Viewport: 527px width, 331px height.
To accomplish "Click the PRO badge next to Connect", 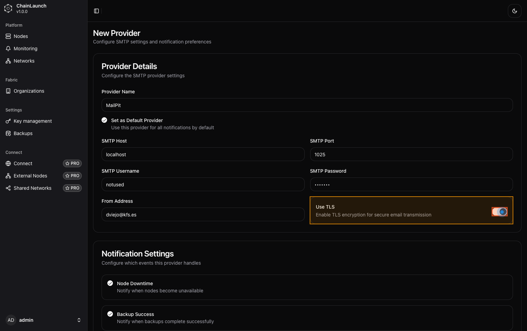I will [x=72, y=163].
